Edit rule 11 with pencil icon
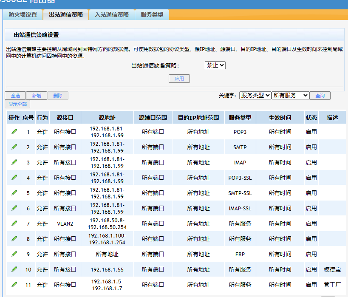Screen dimensions: 348x297 click(x=14, y=285)
